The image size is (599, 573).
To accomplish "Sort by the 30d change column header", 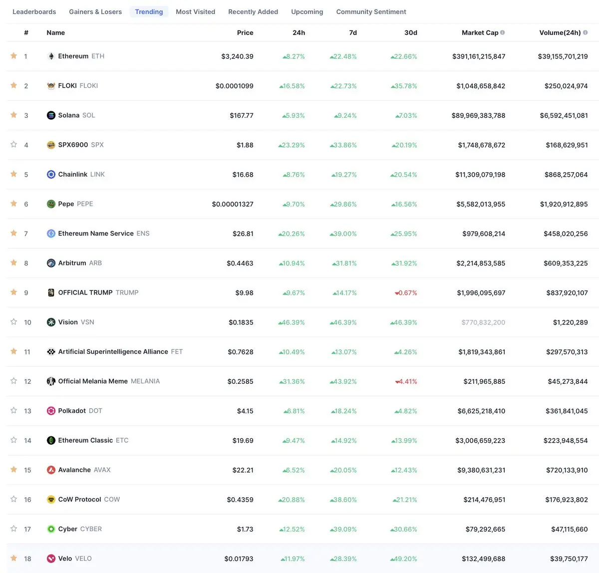I will coord(411,32).
